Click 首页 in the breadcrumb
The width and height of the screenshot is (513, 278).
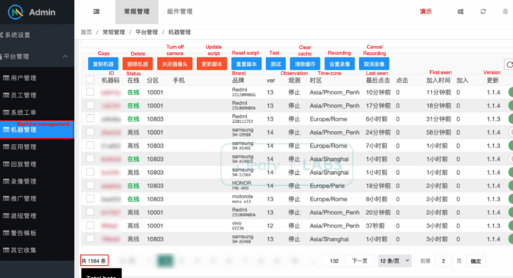(86, 32)
